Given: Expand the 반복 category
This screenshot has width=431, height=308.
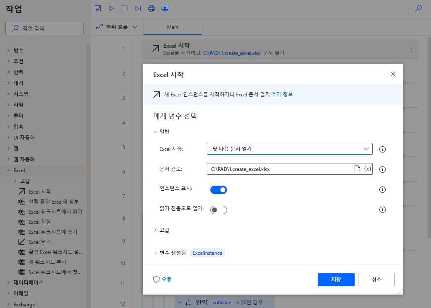Looking at the screenshot, I should [x=8, y=72].
